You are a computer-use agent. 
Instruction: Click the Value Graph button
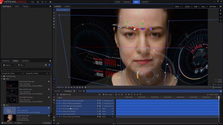click(x=213, y=94)
